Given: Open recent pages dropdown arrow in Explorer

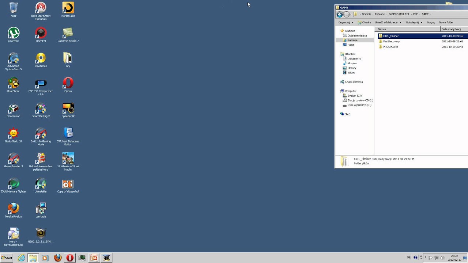Looking at the screenshot, I should click(x=351, y=15).
